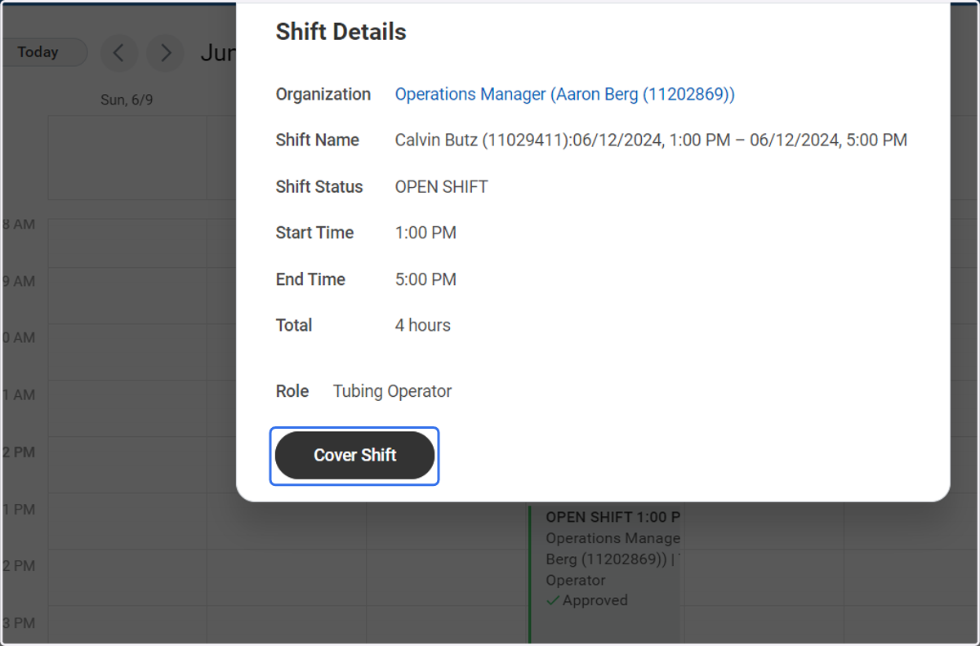Click the Shift Status field label
980x646 pixels.
[319, 187]
